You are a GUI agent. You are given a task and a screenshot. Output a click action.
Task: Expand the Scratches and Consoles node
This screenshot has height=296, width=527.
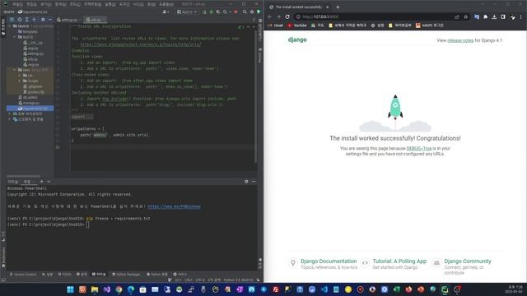[9, 119]
